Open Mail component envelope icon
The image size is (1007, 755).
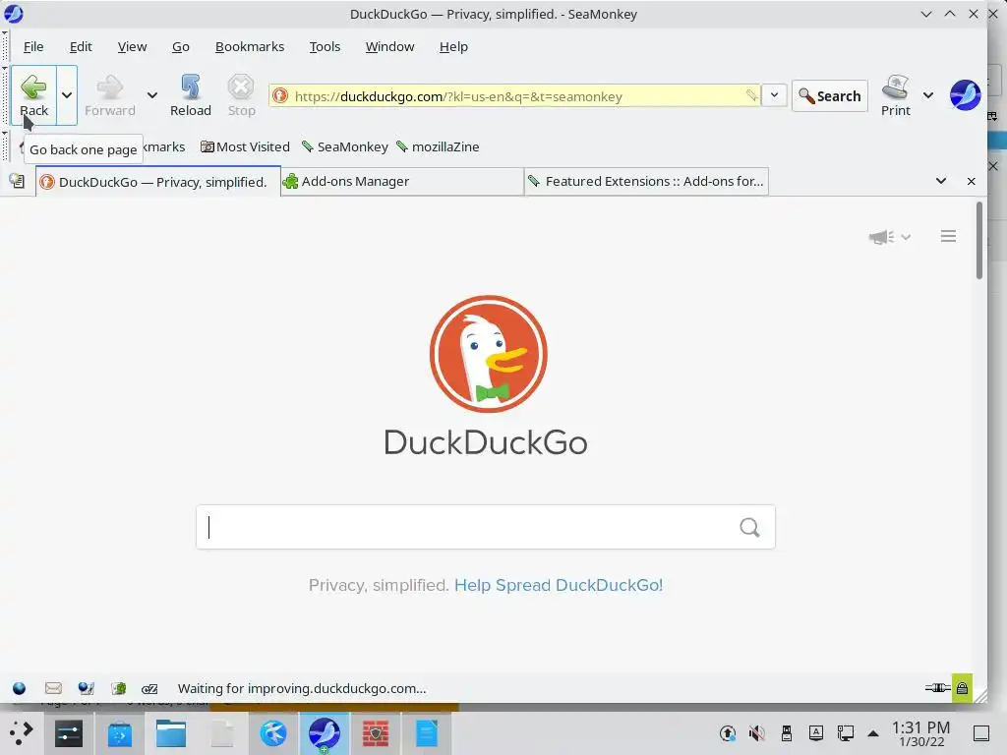pyautogui.click(x=53, y=689)
